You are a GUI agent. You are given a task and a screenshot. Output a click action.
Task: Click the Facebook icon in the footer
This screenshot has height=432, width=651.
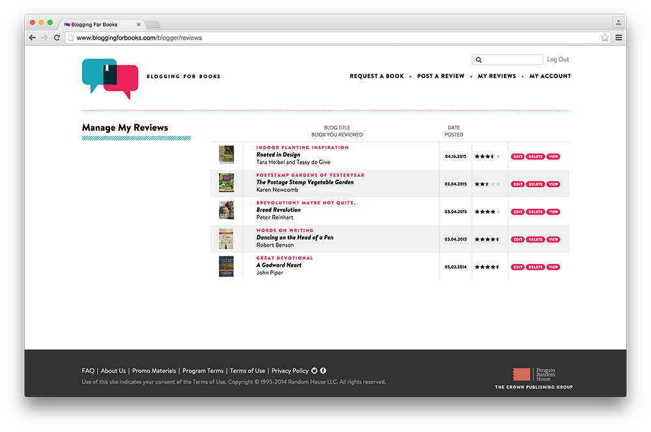pos(323,371)
